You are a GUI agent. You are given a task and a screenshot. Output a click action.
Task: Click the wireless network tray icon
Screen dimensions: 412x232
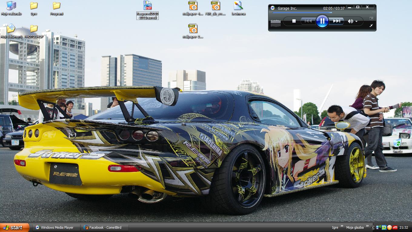point(379,227)
